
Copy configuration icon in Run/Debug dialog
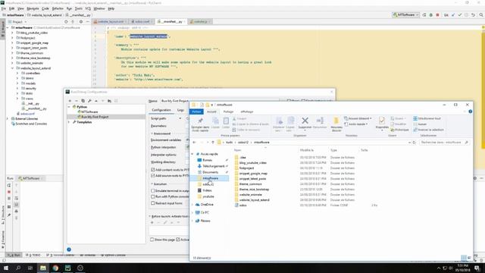(x=83, y=101)
